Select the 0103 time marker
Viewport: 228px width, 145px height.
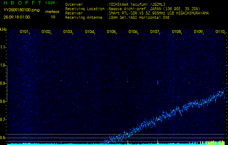tap(68, 32)
